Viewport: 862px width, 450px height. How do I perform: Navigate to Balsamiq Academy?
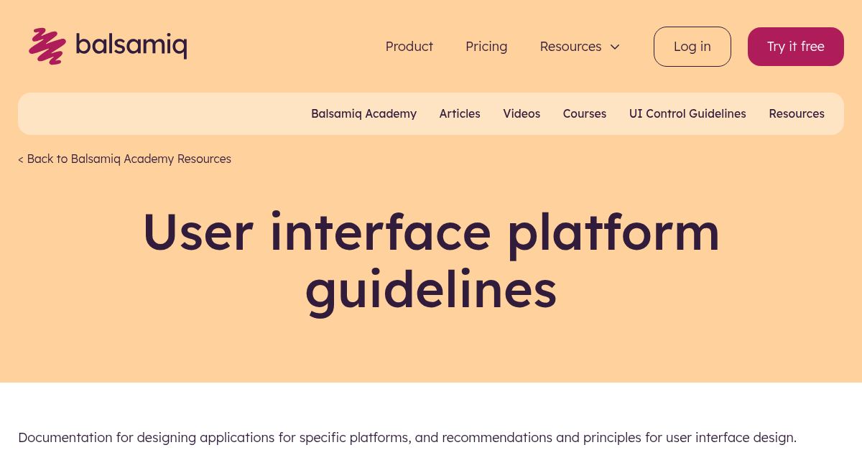coord(363,113)
